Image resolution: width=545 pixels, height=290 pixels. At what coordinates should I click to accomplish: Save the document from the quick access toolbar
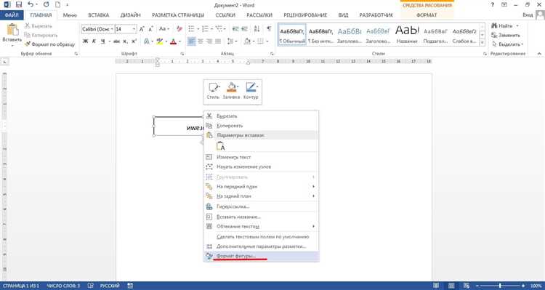click(18, 5)
